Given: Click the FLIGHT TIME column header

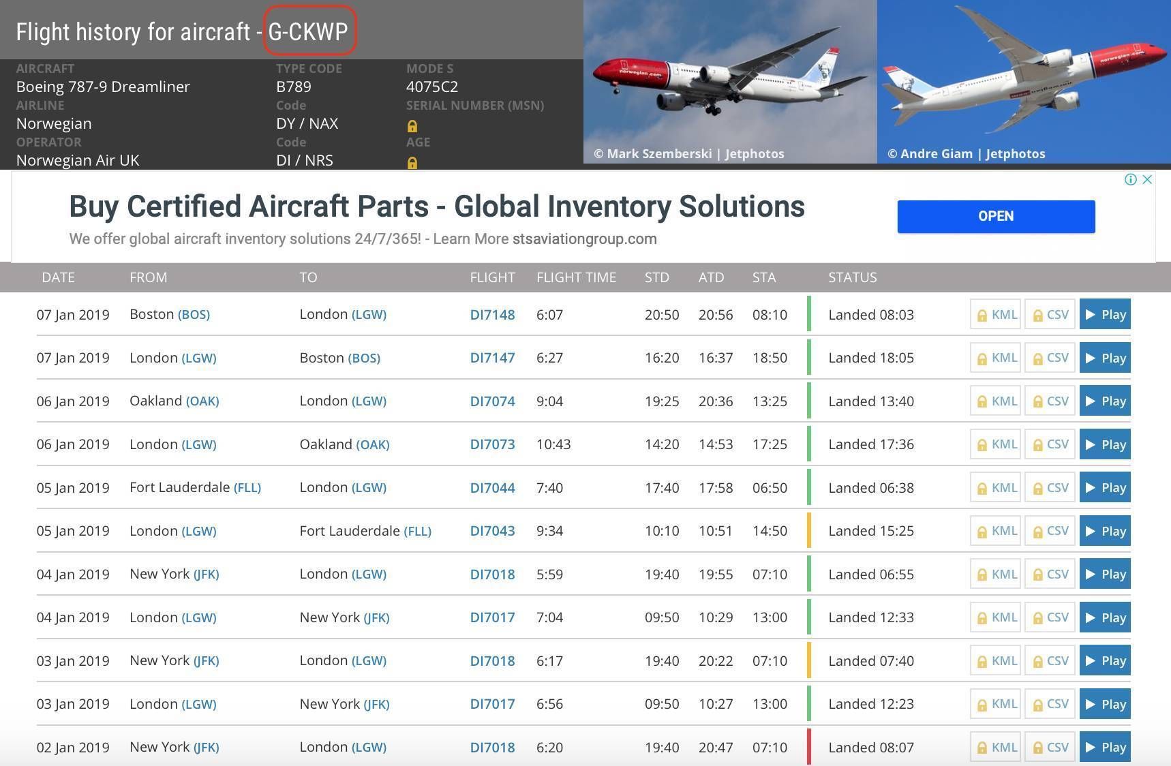Looking at the screenshot, I should pyautogui.click(x=576, y=277).
